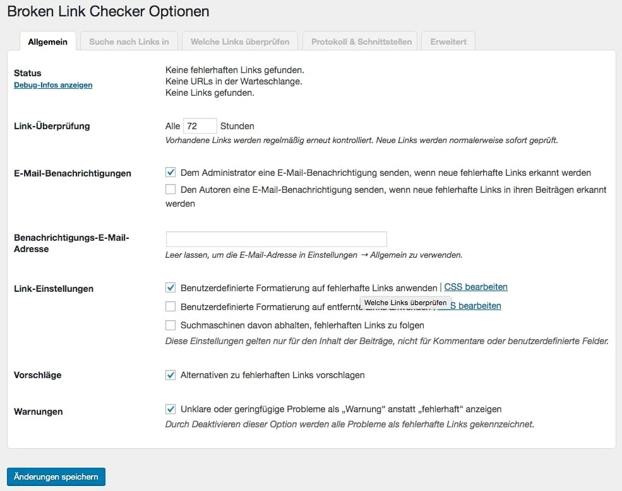Toggle Alternativen zu fehlerhaften Links vorschlagen

tap(170, 375)
